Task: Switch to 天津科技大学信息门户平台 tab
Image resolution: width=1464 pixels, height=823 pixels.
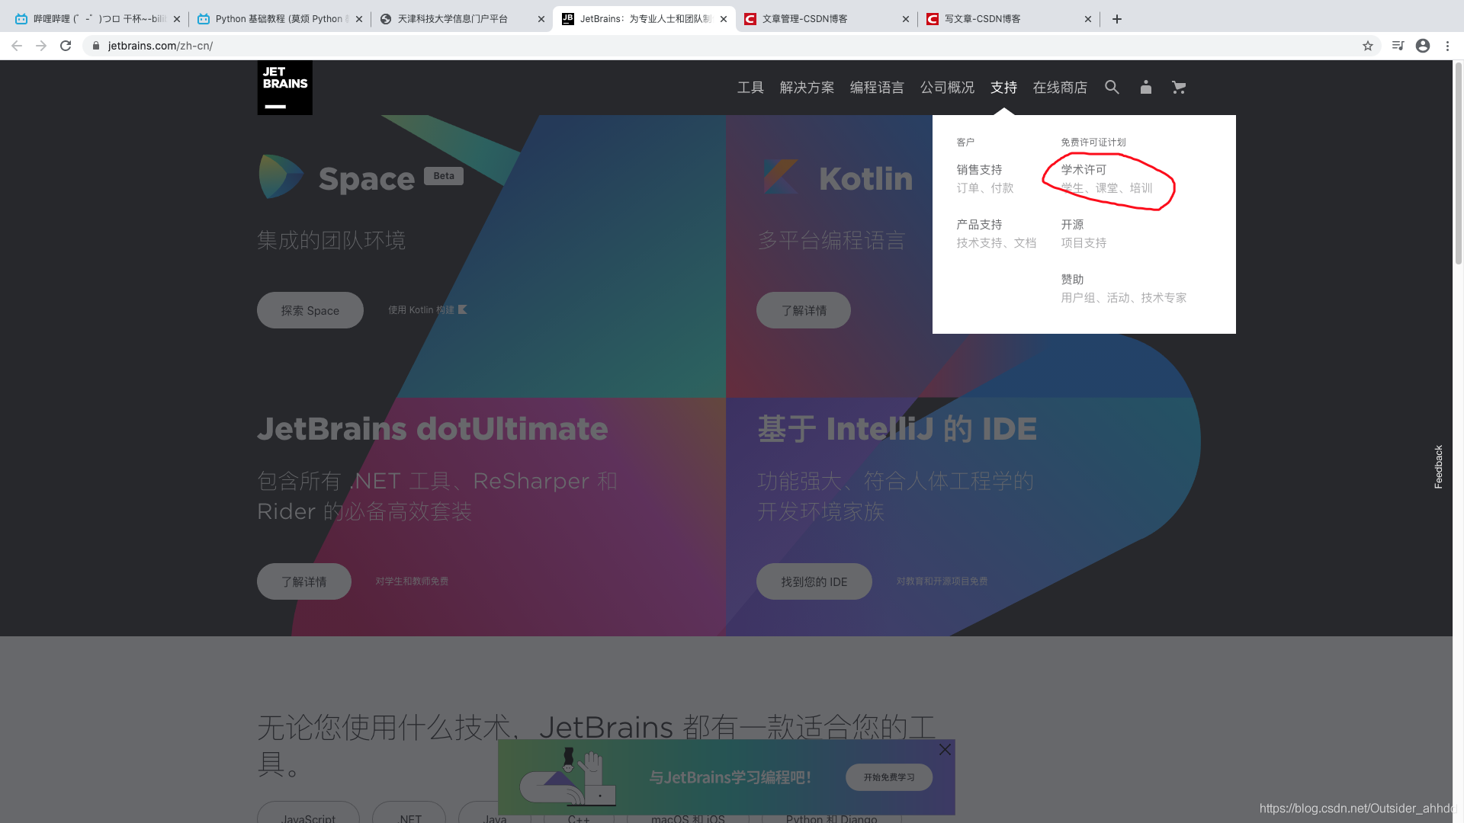Action: coord(461,19)
